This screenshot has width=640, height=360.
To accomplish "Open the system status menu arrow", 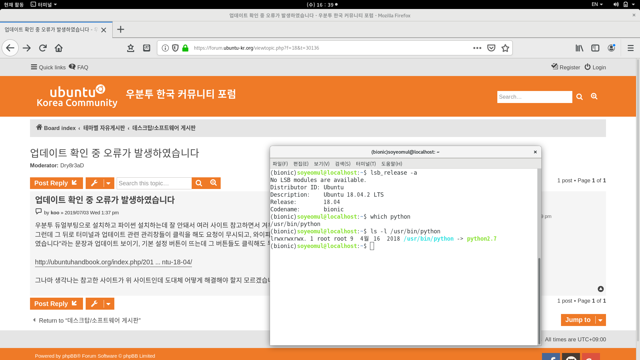I will pyautogui.click(x=633, y=4).
